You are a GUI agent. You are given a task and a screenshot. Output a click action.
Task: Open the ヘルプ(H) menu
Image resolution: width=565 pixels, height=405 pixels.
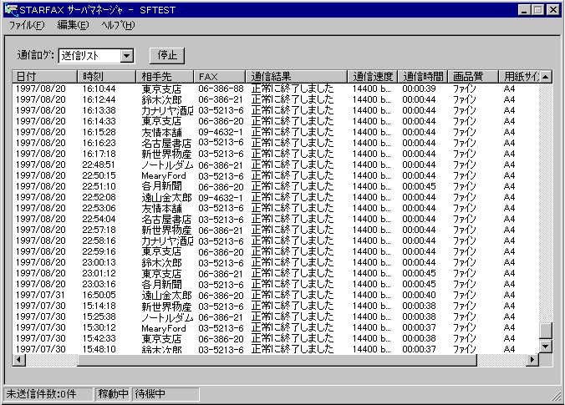pos(117,25)
